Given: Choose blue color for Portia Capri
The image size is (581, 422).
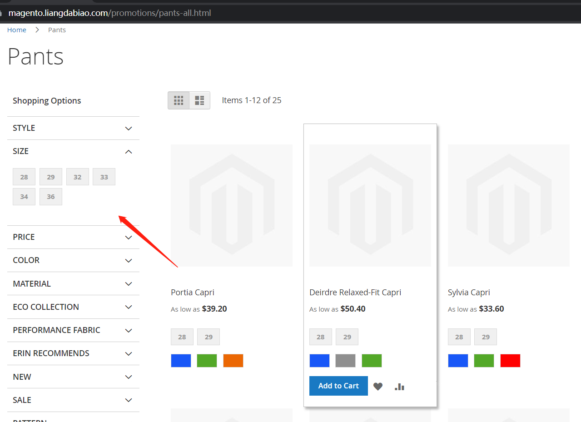Looking at the screenshot, I should (181, 361).
